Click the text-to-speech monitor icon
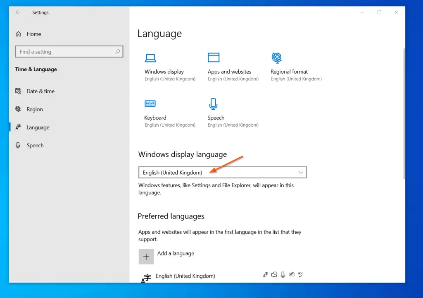Image resolution: width=423 pixels, height=298 pixels. click(x=274, y=274)
